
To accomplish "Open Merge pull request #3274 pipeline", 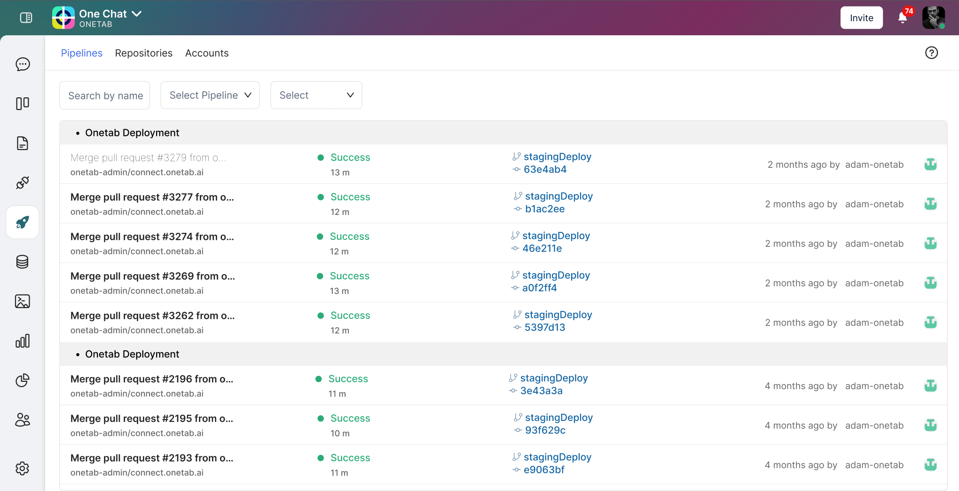I will pyautogui.click(x=152, y=237).
